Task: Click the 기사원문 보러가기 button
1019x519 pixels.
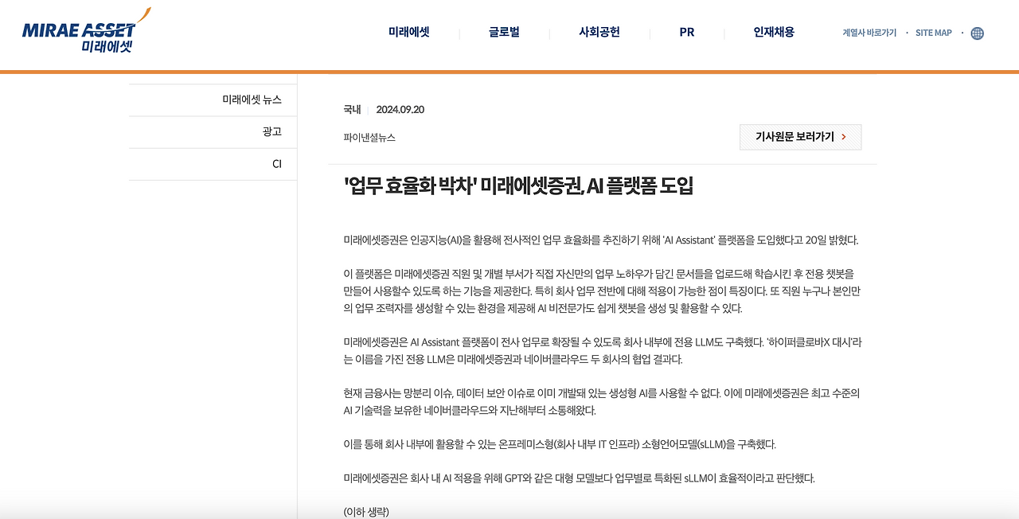Action: pyautogui.click(x=800, y=136)
